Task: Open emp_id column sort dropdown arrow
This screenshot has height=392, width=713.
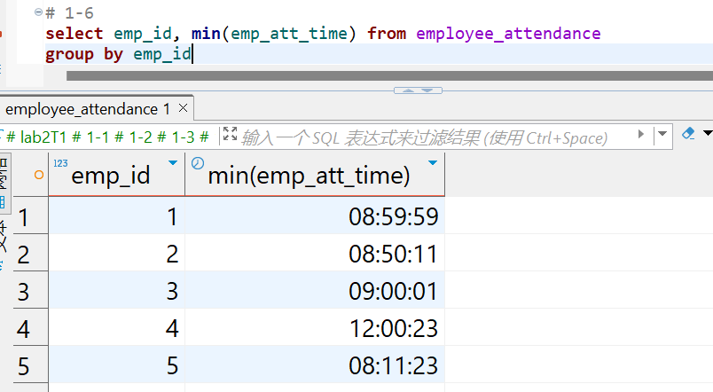Action: [x=172, y=163]
